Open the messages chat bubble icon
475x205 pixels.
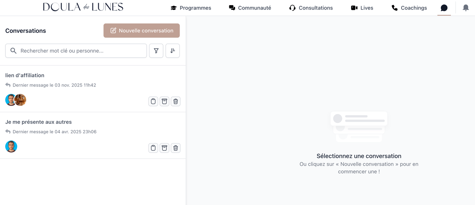pos(444,8)
